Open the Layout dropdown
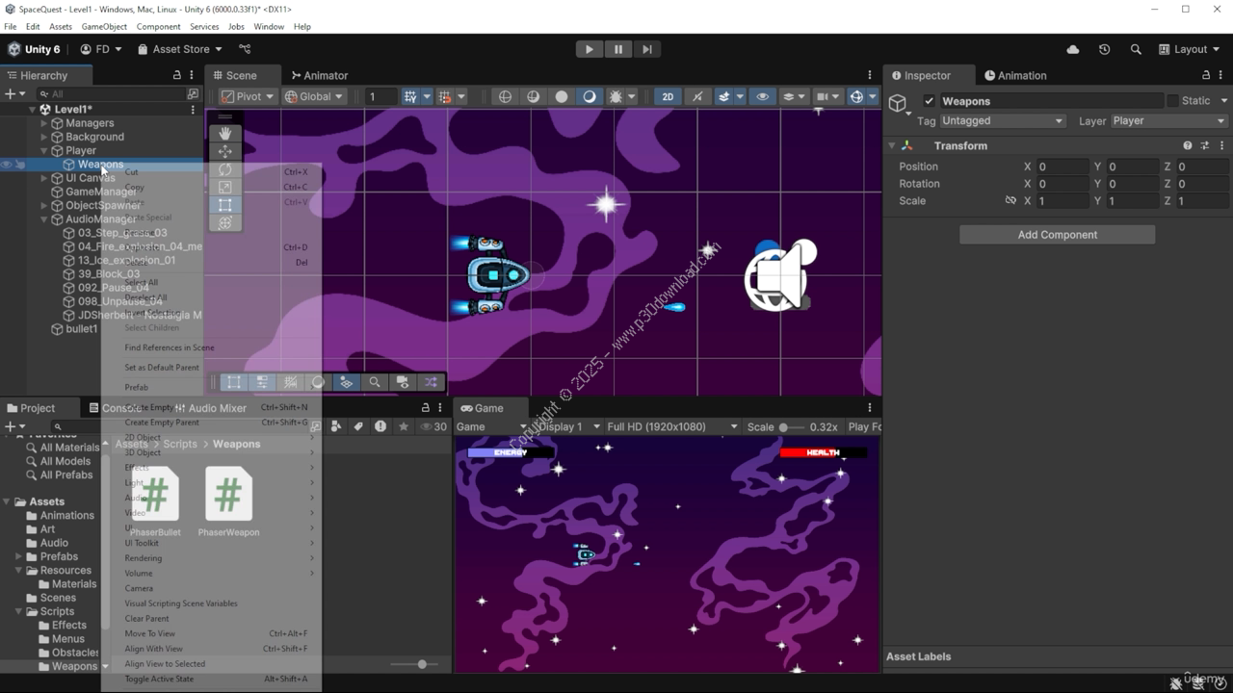Image resolution: width=1233 pixels, height=693 pixels. click(x=1190, y=49)
